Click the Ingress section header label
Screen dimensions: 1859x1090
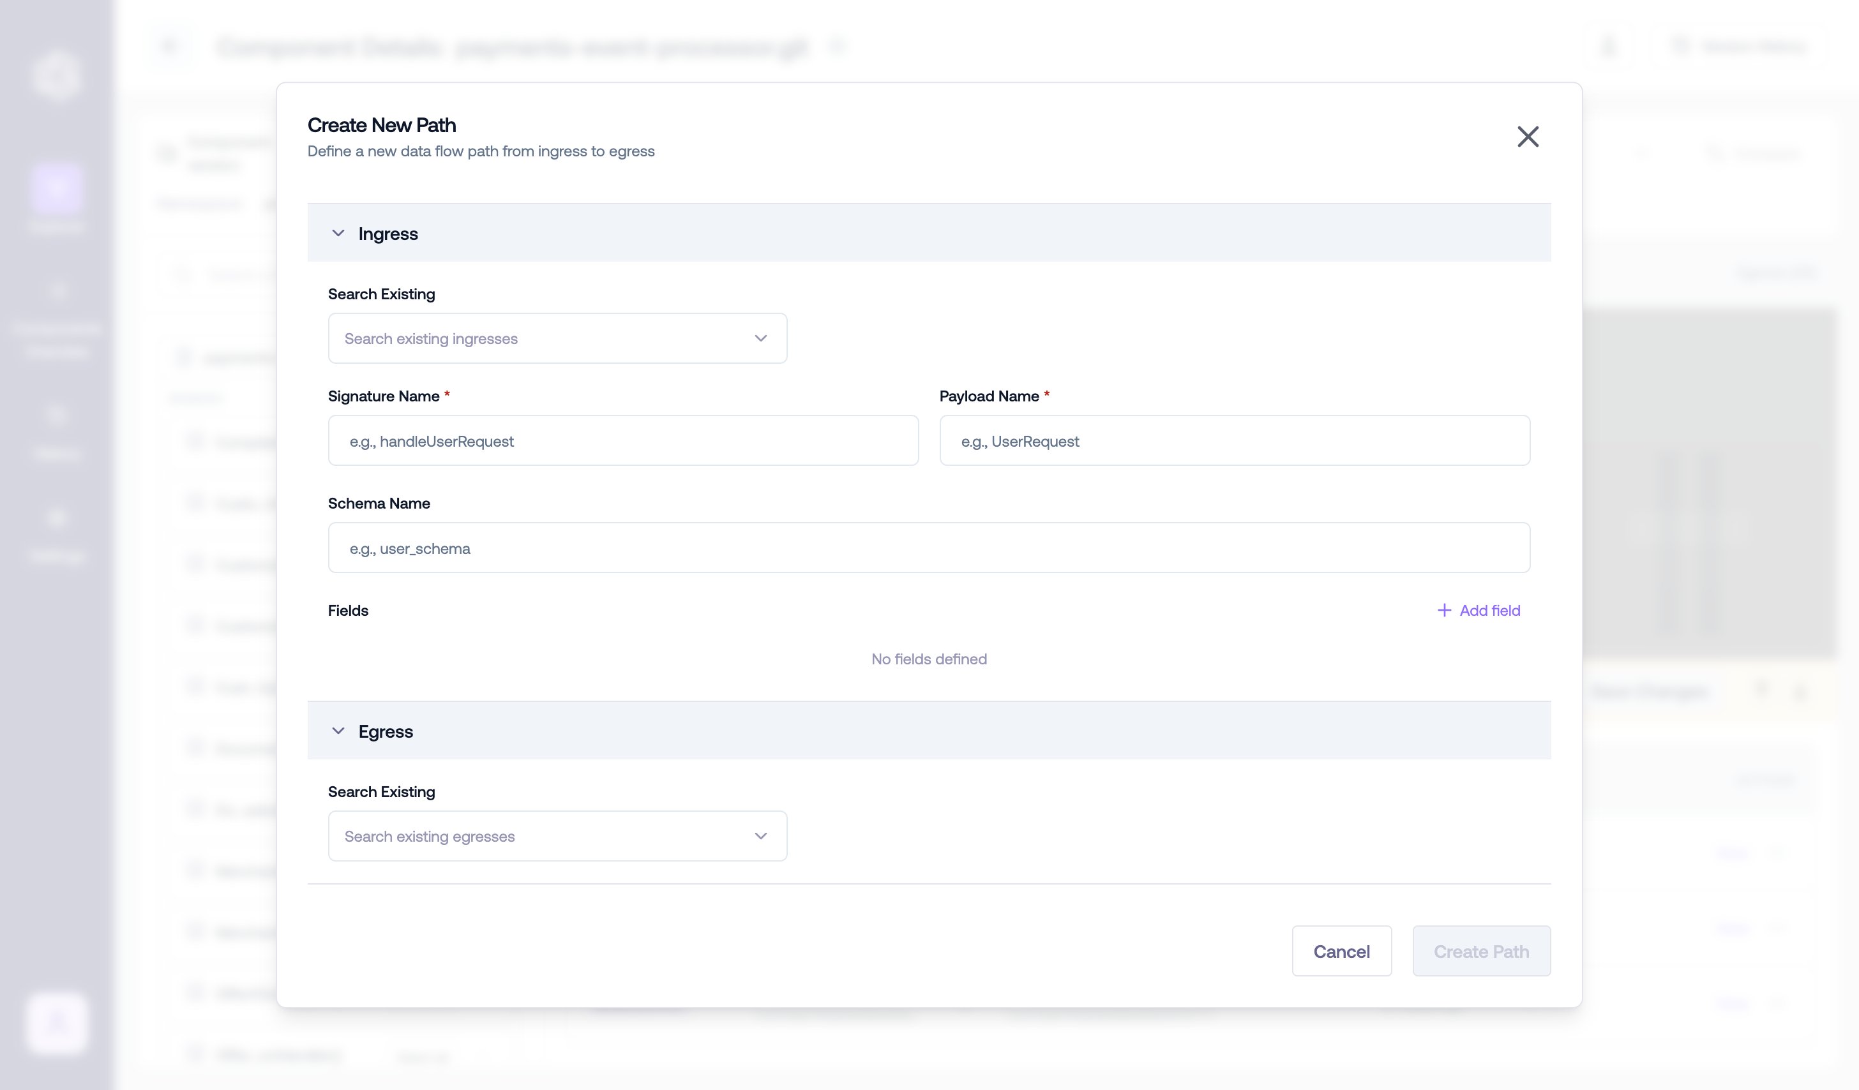click(x=388, y=234)
